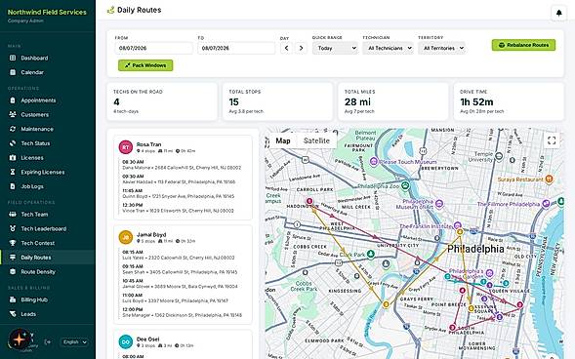
Task: Click the To date field
Action: point(236,48)
